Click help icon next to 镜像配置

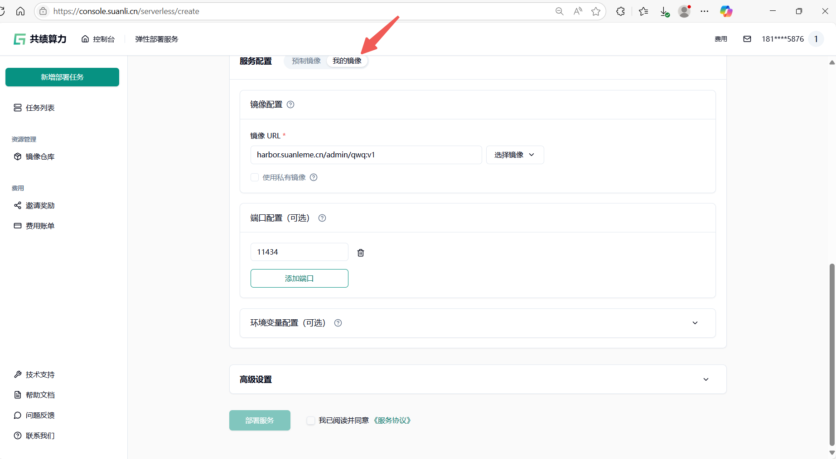(291, 104)
